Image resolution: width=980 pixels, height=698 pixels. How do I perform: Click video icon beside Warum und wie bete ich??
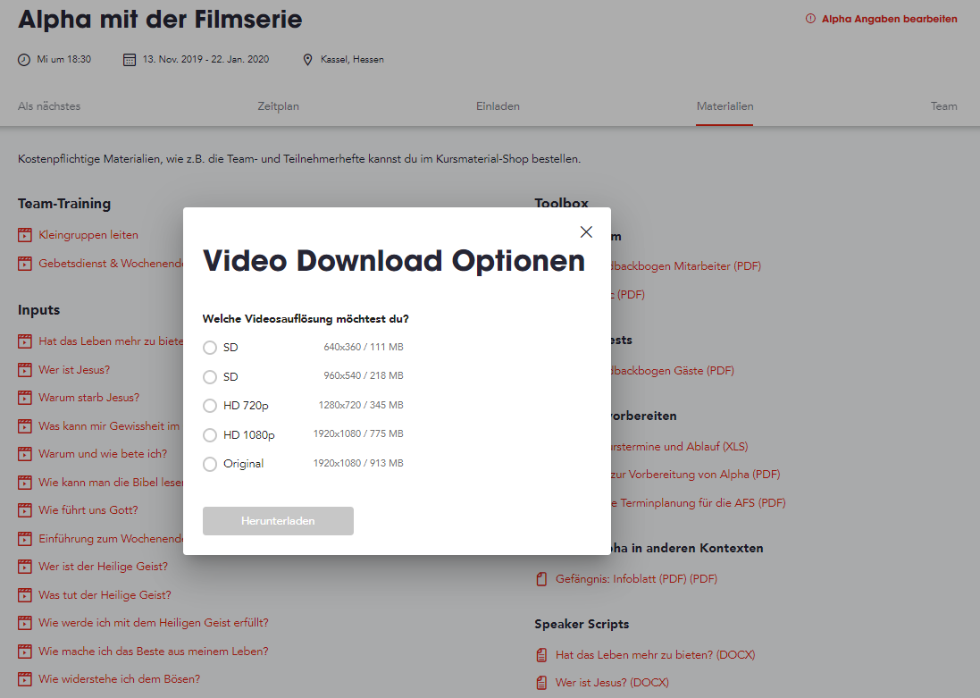[24, 454]
